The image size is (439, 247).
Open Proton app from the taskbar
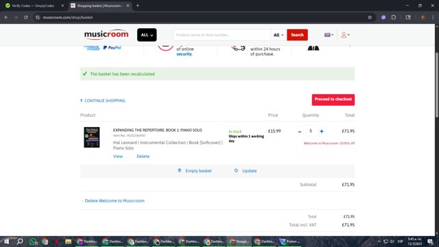289,242
